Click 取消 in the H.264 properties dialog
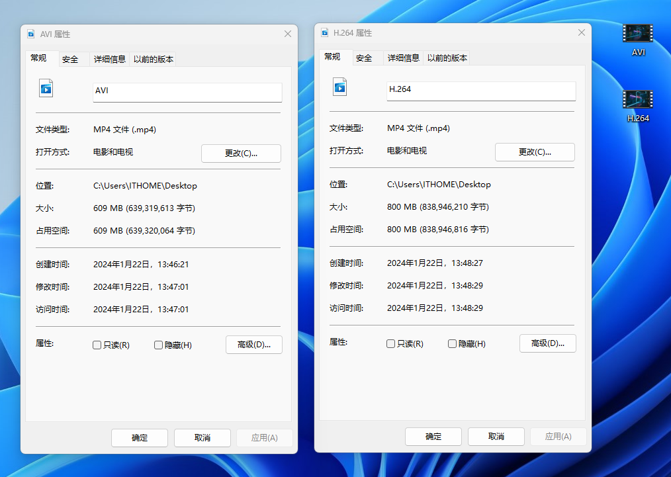This screenshot has height=477, width=671. pyautogui.click(x=496, y=437)
